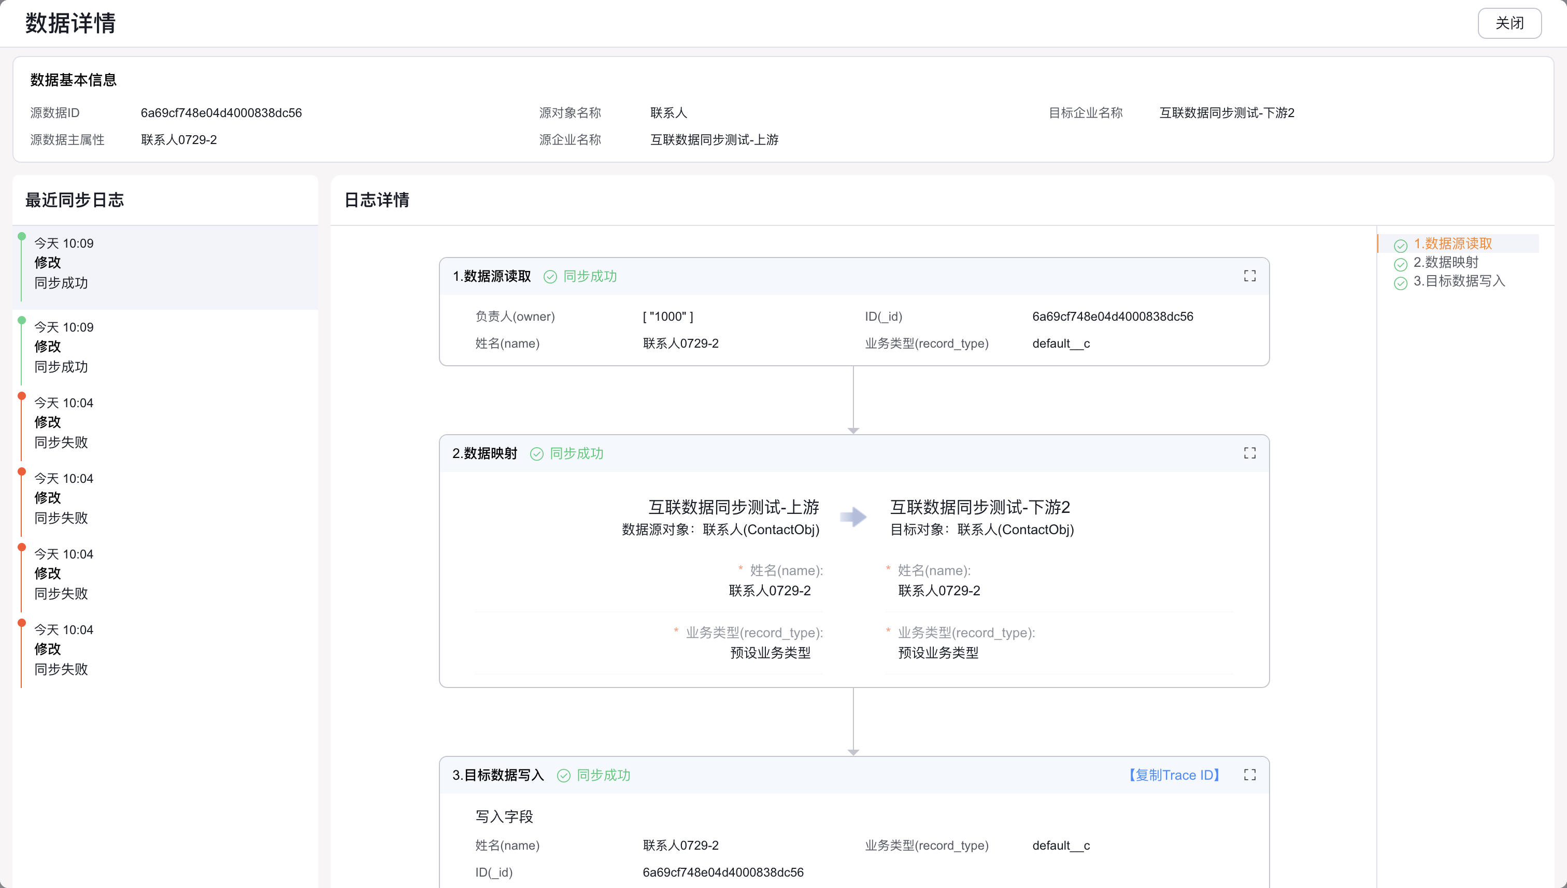Viewport: 1567px width, 888px height.
Task: Click the 1.数据源读取 panel title
Action: [492, 276]
